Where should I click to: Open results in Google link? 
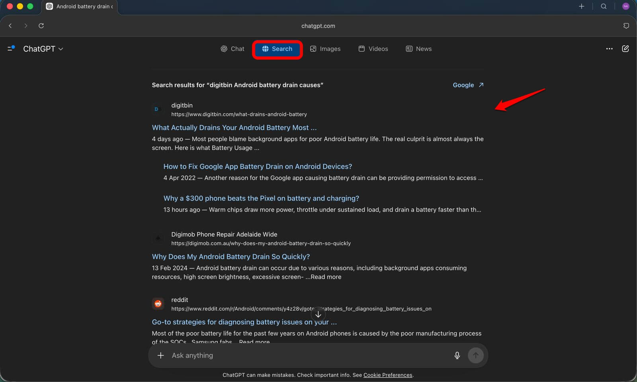coord(468,85)
